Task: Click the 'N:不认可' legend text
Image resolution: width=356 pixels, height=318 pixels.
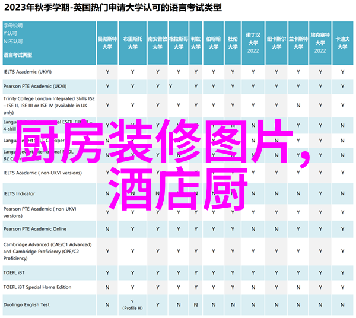Action: (x=13, y=42)
